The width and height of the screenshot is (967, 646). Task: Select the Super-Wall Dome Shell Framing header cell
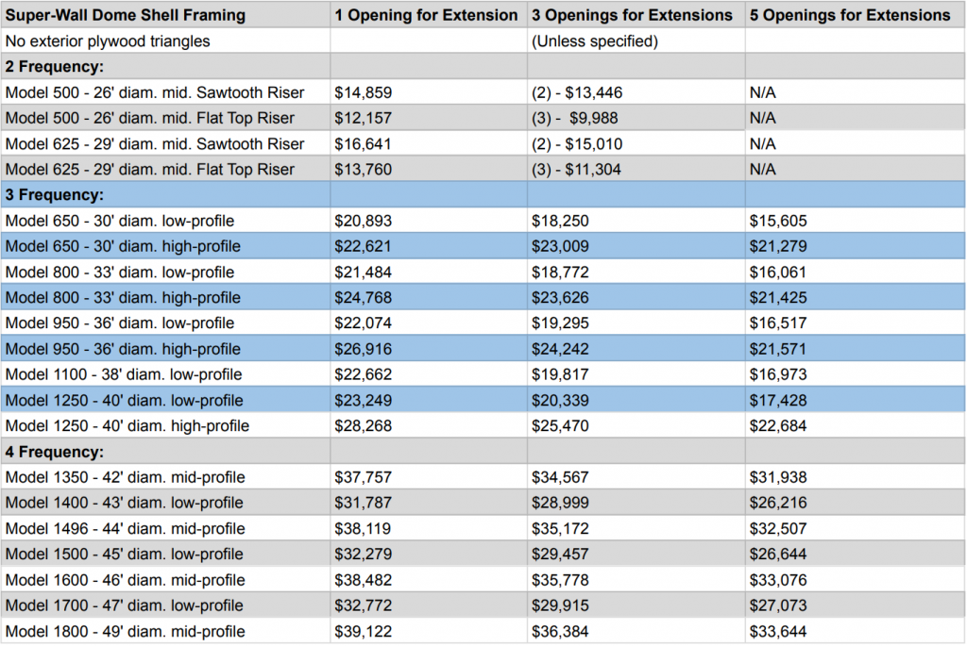165,14
